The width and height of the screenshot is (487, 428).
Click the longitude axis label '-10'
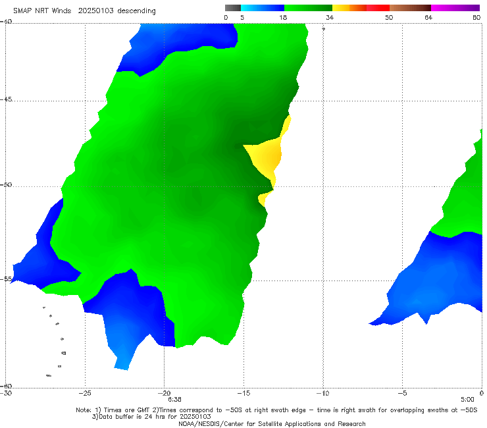322,393
